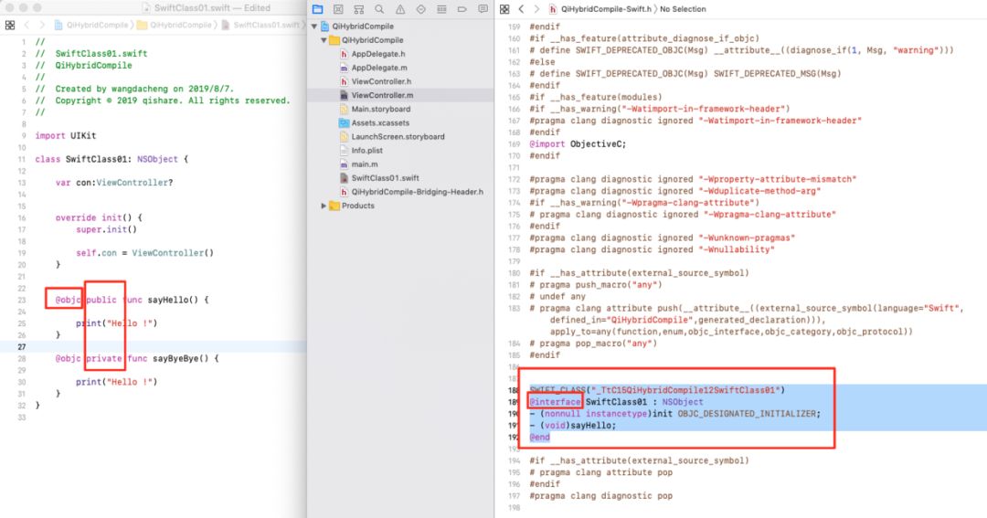The height and width of the screenshot is (518, 987).
Task: Click 'import UIKit' code line
Action: tap(66, 136)
